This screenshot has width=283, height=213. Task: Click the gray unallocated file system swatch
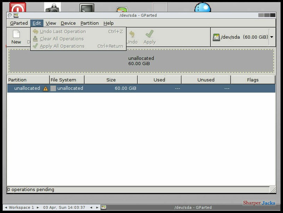click(53, 88)
